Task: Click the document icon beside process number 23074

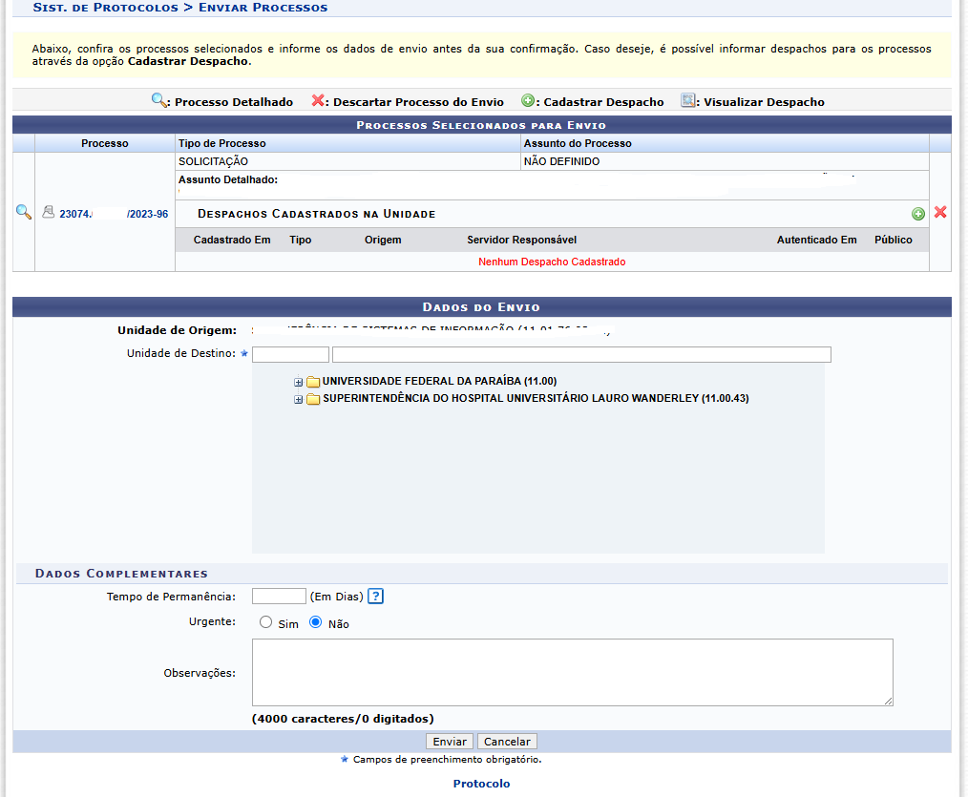Action: pyautogui.click(x=48, y=213)
